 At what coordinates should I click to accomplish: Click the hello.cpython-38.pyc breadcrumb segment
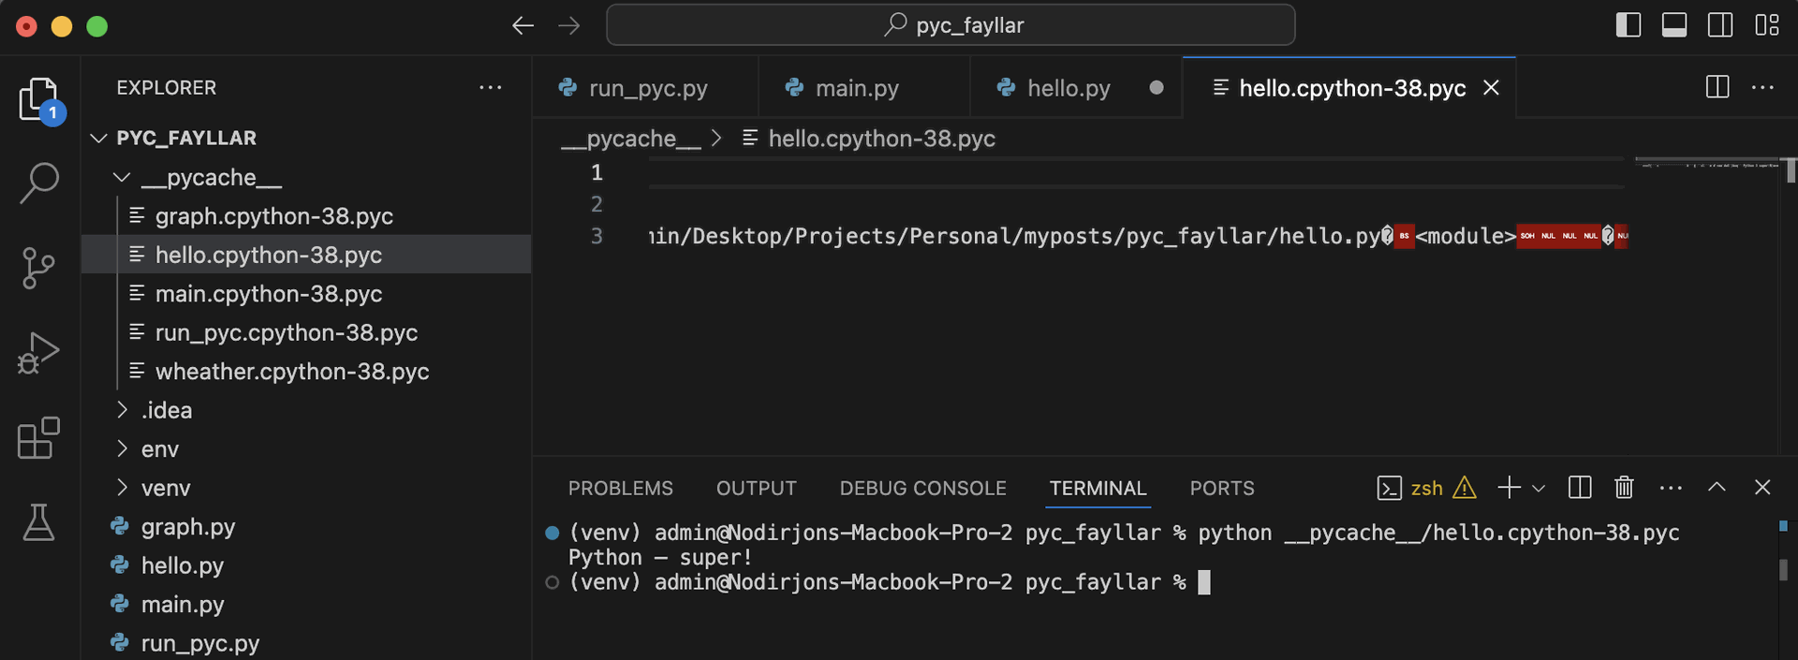pyautogui.click(x=869, y=139)
